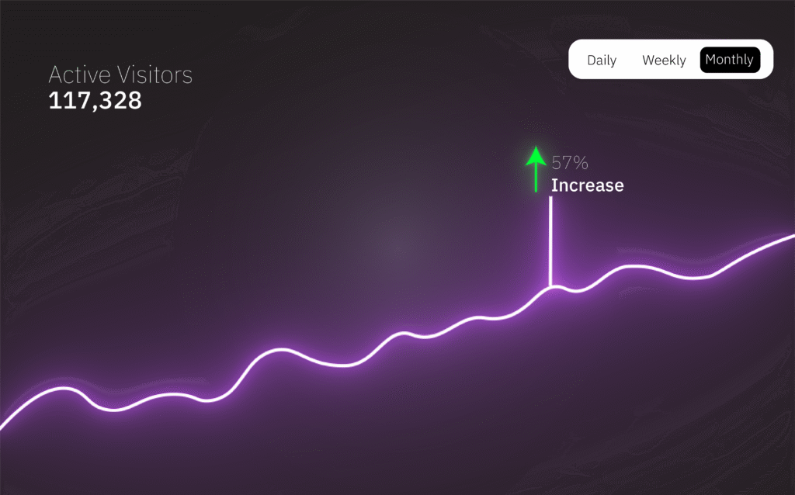Click the green arrow's pointed tip

(x=536, y=149)
